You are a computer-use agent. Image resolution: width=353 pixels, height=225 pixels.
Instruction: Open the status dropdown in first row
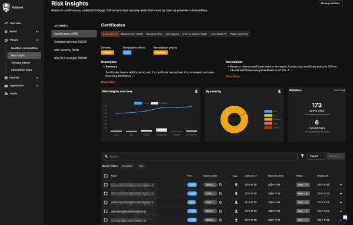[303, 185]
